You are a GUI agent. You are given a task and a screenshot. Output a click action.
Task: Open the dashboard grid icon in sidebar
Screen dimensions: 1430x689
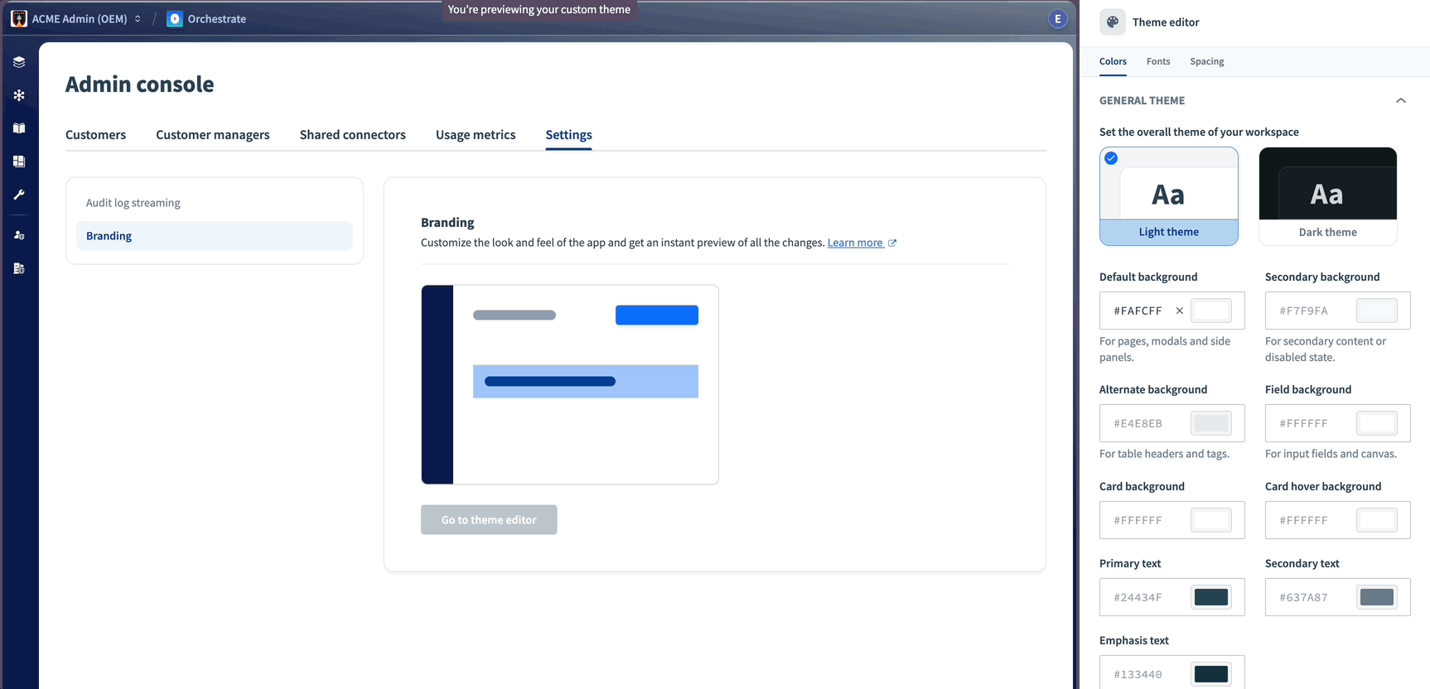click(x=19, y=161)
